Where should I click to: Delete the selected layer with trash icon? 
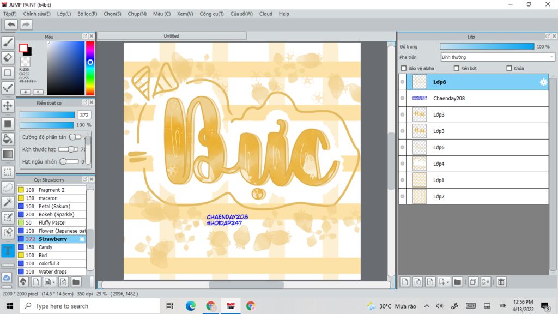[x=501, y=282]
